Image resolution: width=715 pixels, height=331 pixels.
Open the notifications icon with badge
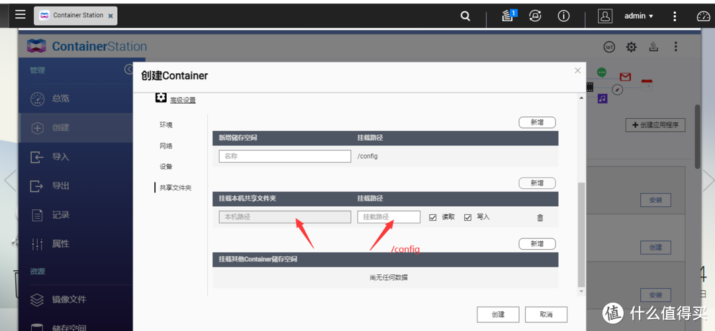click(x=508, y=16)
